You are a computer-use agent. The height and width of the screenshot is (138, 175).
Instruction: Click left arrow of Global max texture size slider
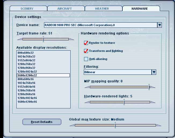coord(72,125)
